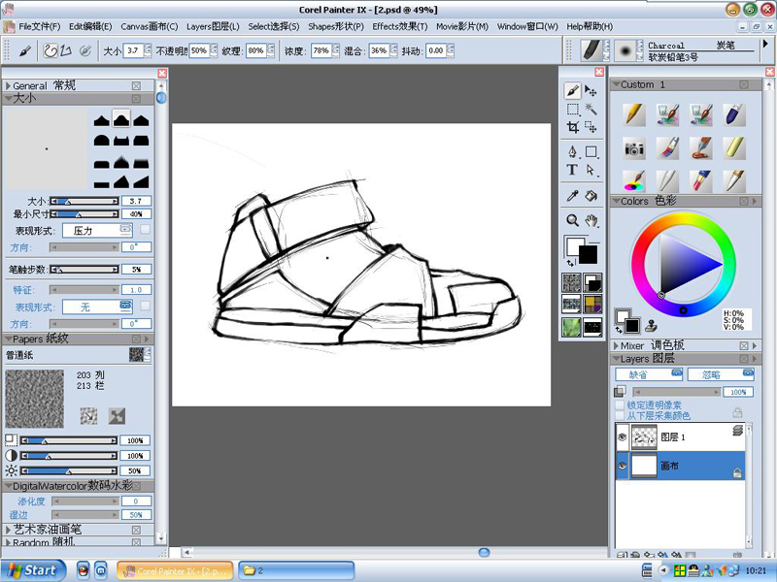Select the Crop tool
777x582 pixels.
pyautogui.click(x=572, y=128)
